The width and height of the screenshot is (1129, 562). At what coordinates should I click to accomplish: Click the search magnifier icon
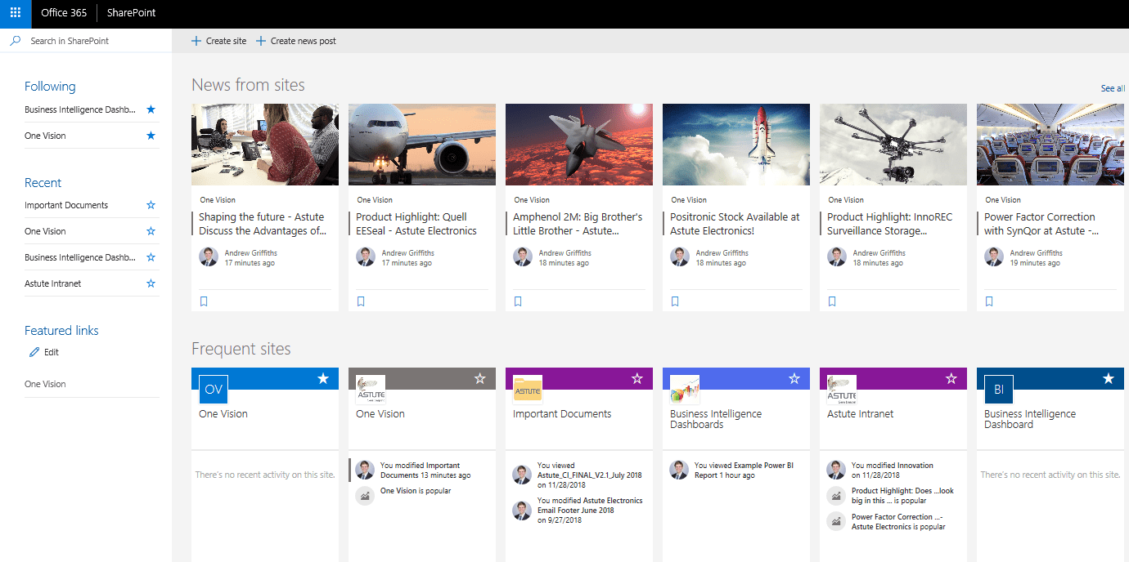tap(16, 41)
